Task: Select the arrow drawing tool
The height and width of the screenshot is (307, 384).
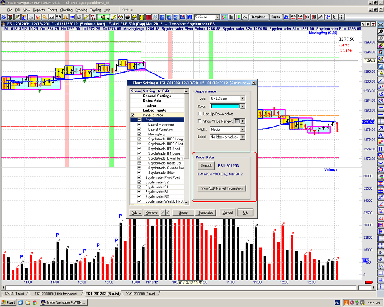Action: pos(381,128)
